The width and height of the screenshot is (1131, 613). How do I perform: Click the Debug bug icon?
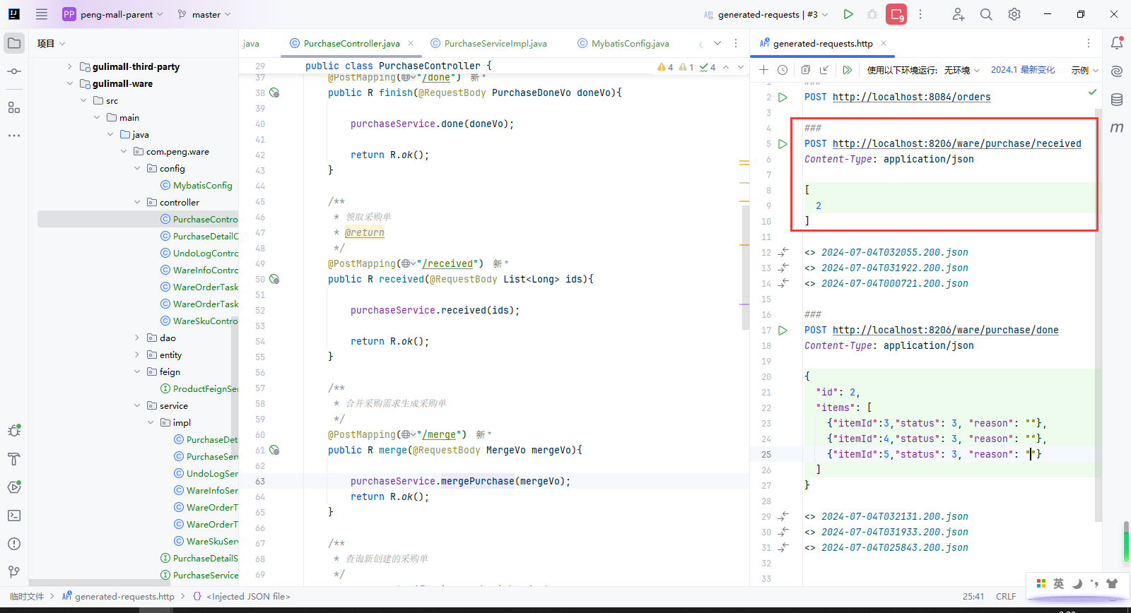872,14
